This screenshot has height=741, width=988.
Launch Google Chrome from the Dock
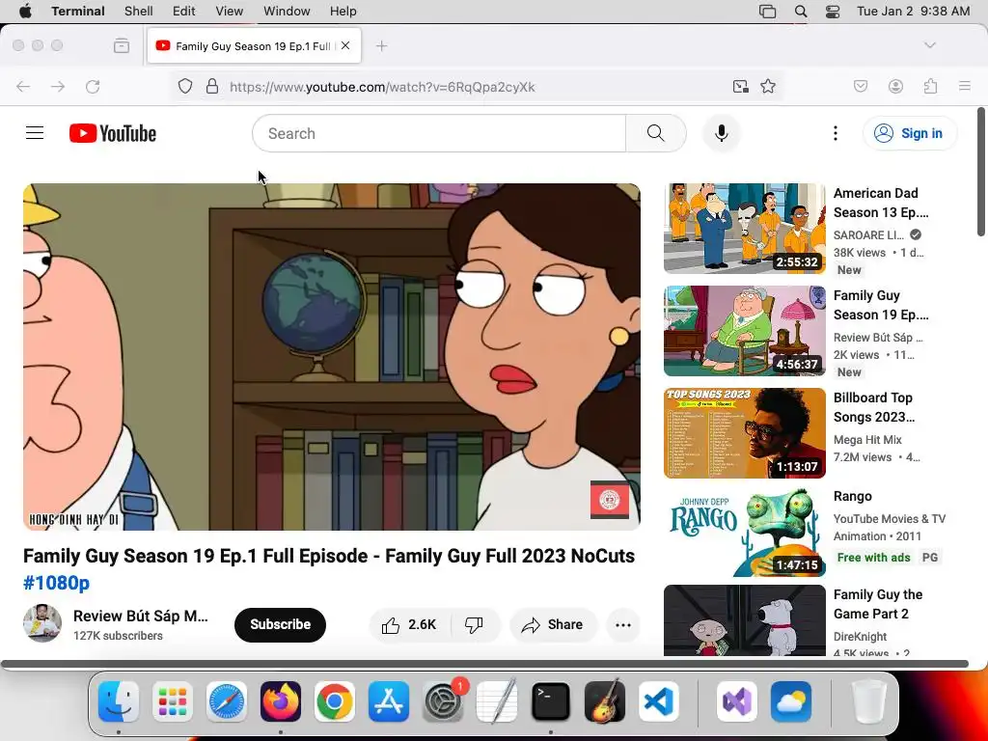tap(335, 701)
